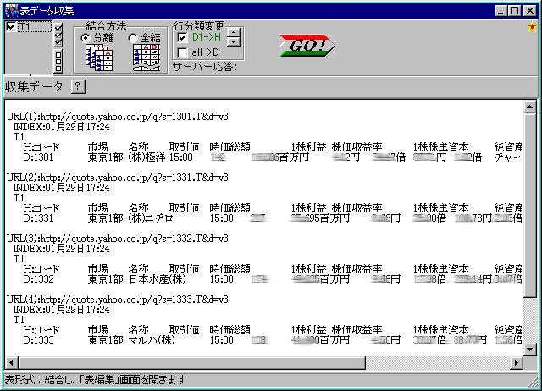Toggle the D1->H checkbox
Screen dimensions: 542x391
point(182,37)
